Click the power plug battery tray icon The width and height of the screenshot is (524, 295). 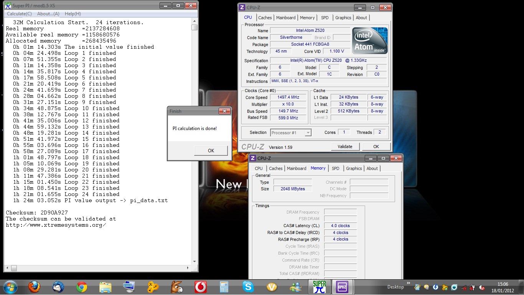tap(473, 287)
